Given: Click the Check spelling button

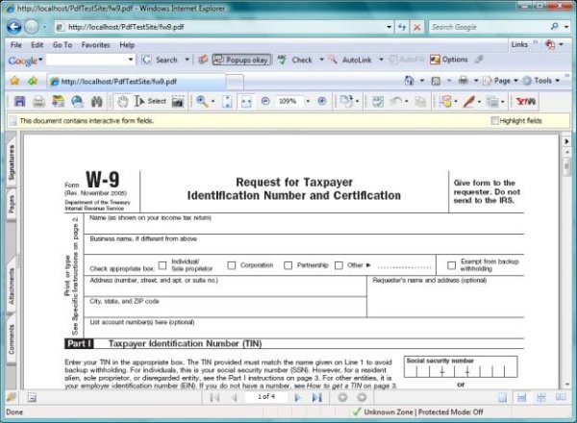Looking at the screenshot, I should [295, 60].
